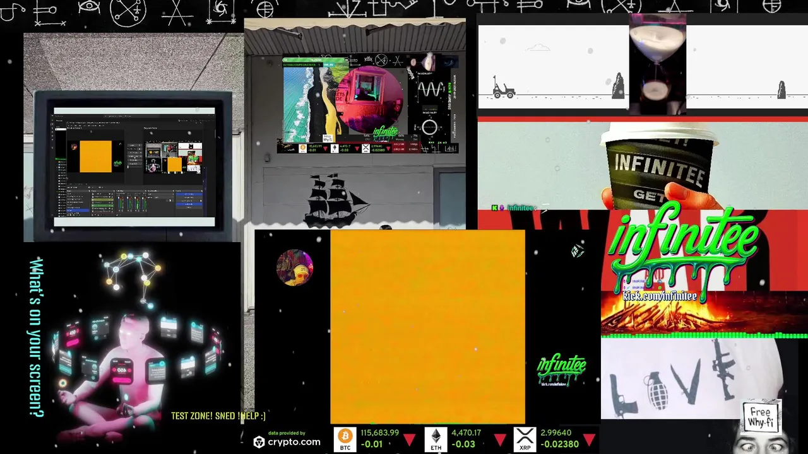Click the ETH change value -0.03

463,444
